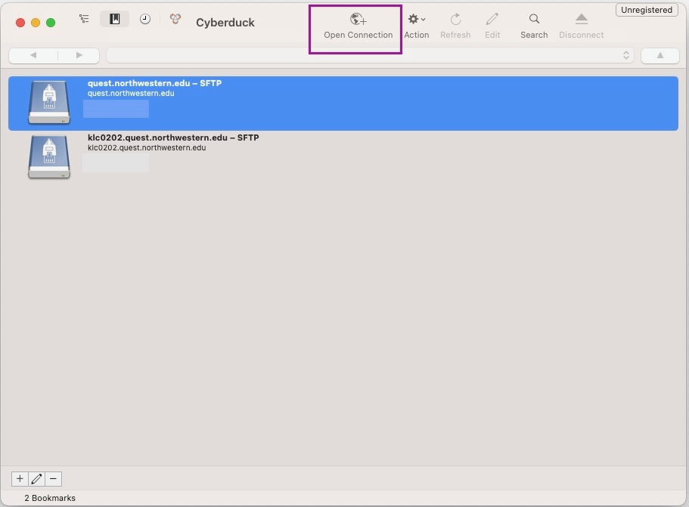Show browsing History in Cyberduck
Viewport: 689px width, 507px height.
pyautogui.click(x=144, y=18)
